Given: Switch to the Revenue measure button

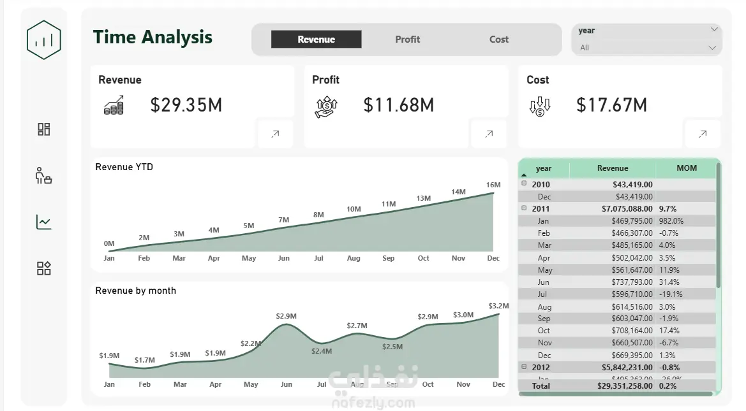Looking at the screenshot, I should click(x=317, y=40).
